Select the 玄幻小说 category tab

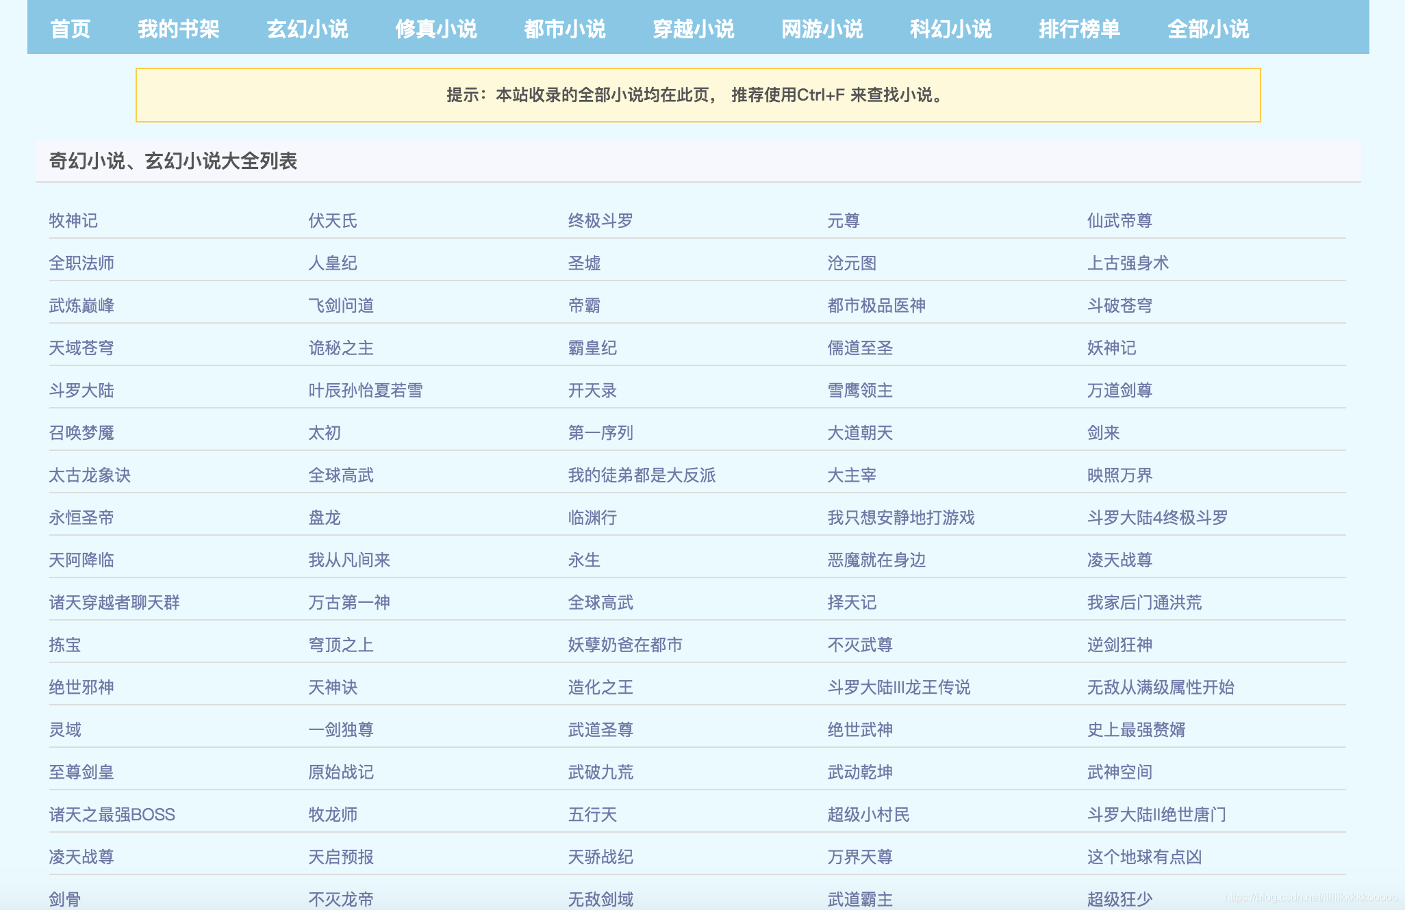click(307, 29)
